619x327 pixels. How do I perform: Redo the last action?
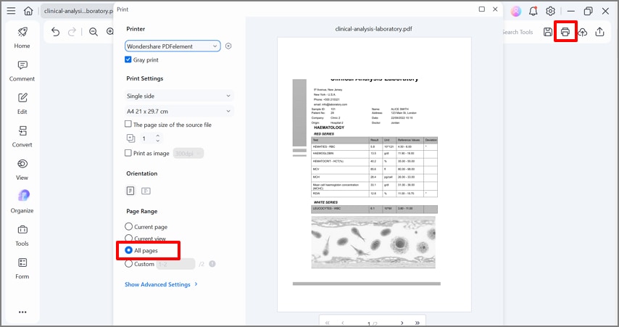[72, 32]
